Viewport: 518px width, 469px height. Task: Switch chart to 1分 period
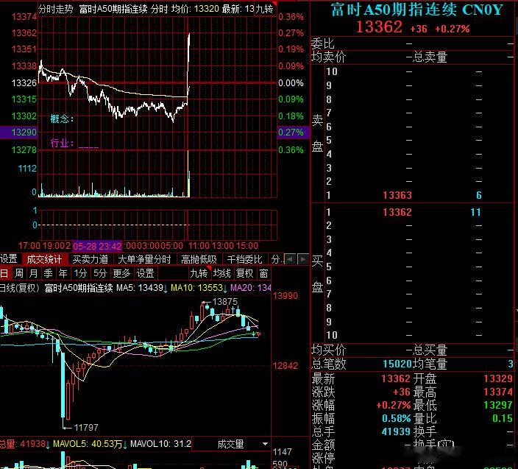click(x=80, y=273)
